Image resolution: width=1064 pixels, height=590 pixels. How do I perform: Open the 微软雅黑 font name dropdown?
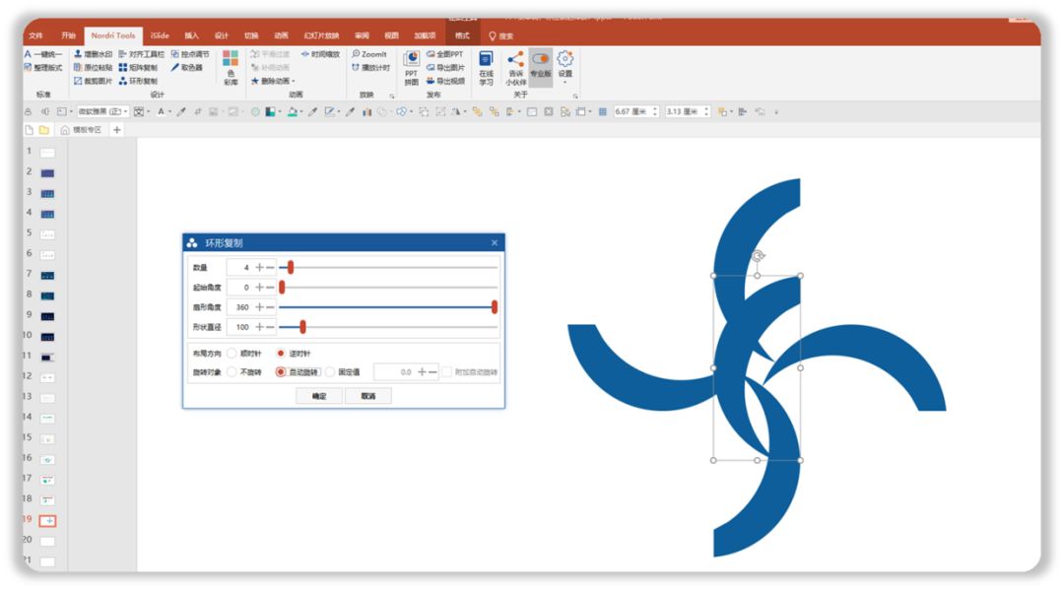click(x=102, y=111)
